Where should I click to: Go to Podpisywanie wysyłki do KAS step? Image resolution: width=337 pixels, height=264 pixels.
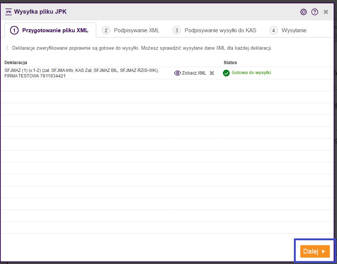[x=214, y=30]
